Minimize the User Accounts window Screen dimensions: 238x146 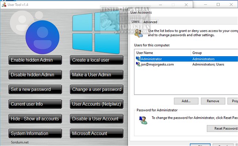pos(205,4)
